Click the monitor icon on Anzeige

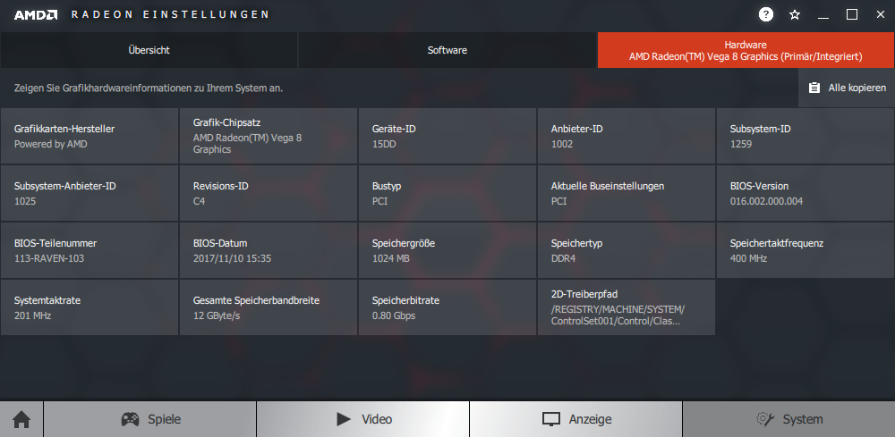550,419
